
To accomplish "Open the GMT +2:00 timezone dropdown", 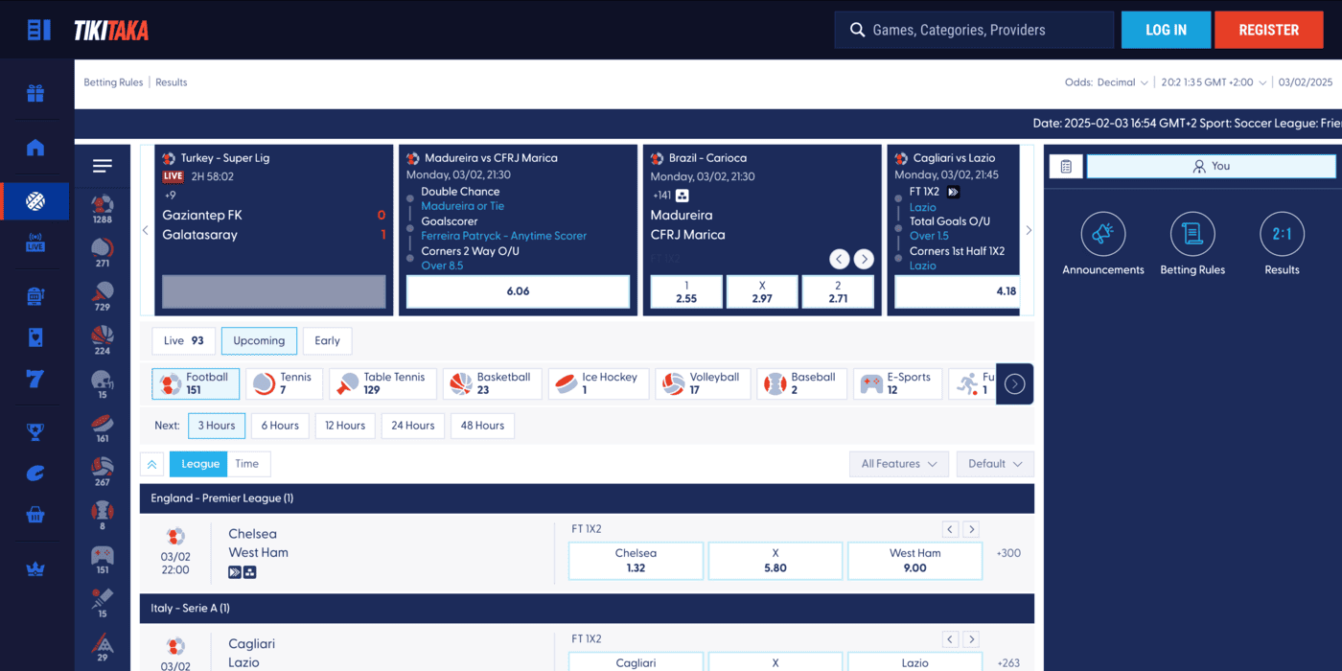I will coord(1215,82).
